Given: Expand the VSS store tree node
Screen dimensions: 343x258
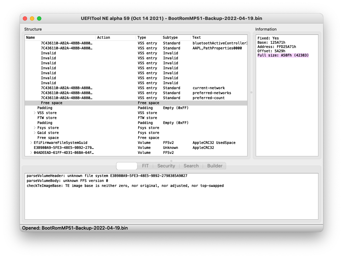Looking at the screenshot, I should click(35, 113).
